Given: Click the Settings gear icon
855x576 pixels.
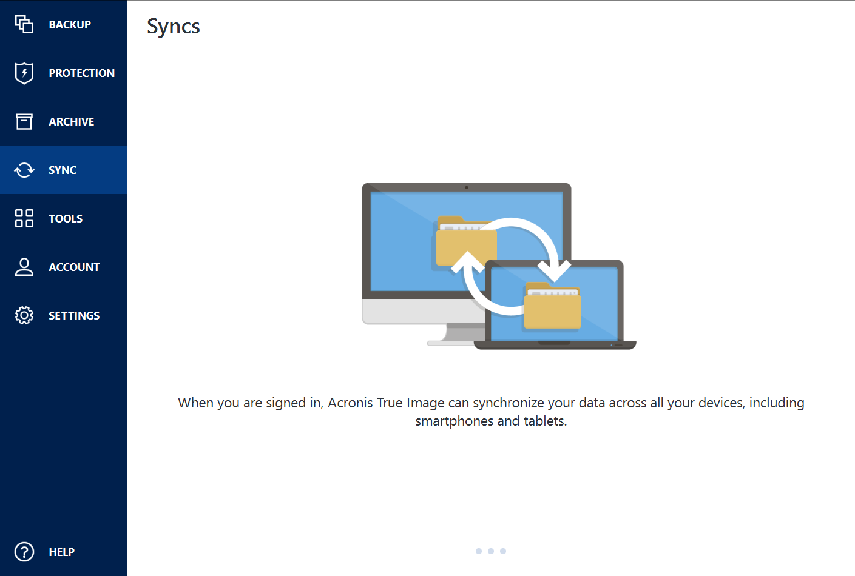Looking at the screenshot, I should coord(24,315).
